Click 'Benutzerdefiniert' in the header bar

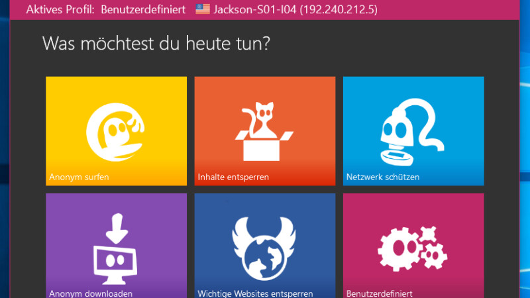pos(143,9)
